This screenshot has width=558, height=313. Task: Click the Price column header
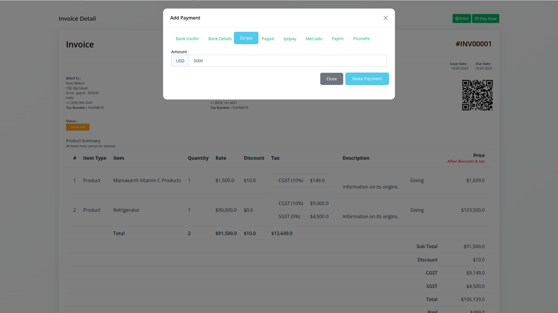pos(479,156)
